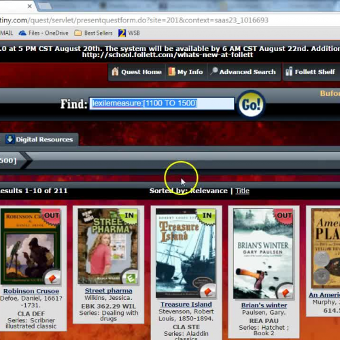
Task: Click the browser address bar URL
Action: click(134, 20)
